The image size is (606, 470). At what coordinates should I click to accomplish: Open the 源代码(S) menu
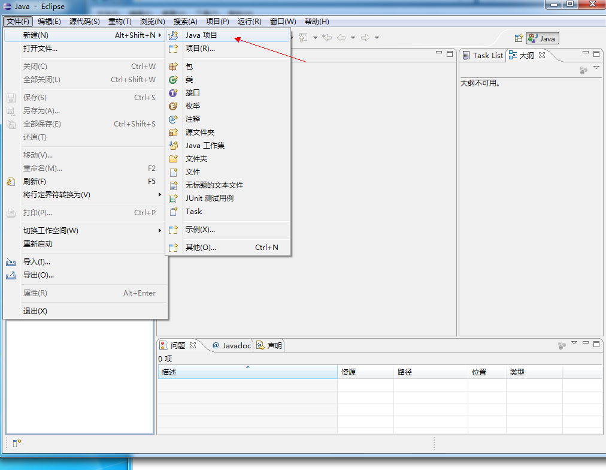pyautogui.click(x=84, y=21)
